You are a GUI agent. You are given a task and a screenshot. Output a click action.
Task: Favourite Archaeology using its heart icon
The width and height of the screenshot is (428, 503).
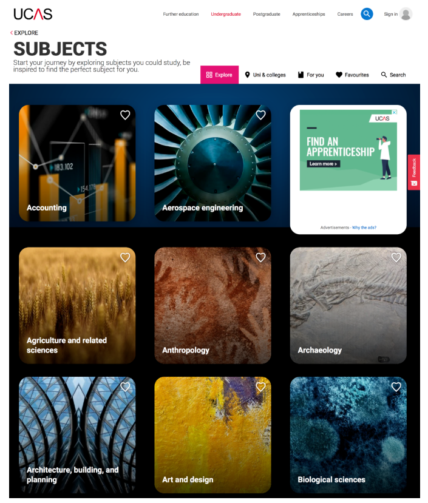pos(396,257)
